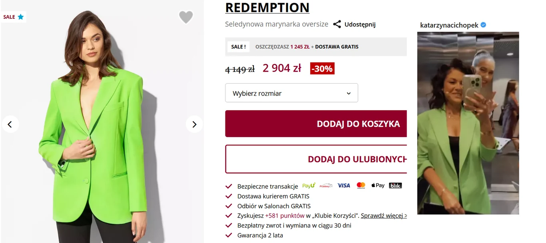Viewport: 546px width, 243px height.
Task: Open the katarzynacichopek profile name
Action: click(449, 25)
